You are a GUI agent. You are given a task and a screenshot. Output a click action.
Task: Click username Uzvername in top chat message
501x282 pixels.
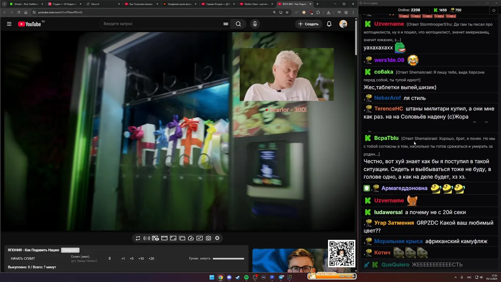coord(389,24)
